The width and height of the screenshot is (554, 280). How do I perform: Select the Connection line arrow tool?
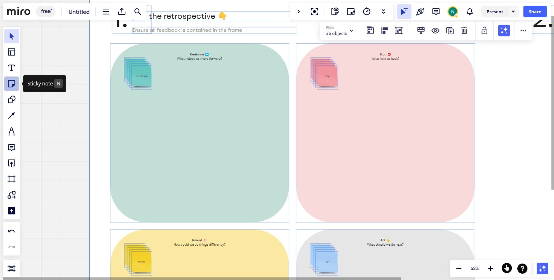pos(12,115)
